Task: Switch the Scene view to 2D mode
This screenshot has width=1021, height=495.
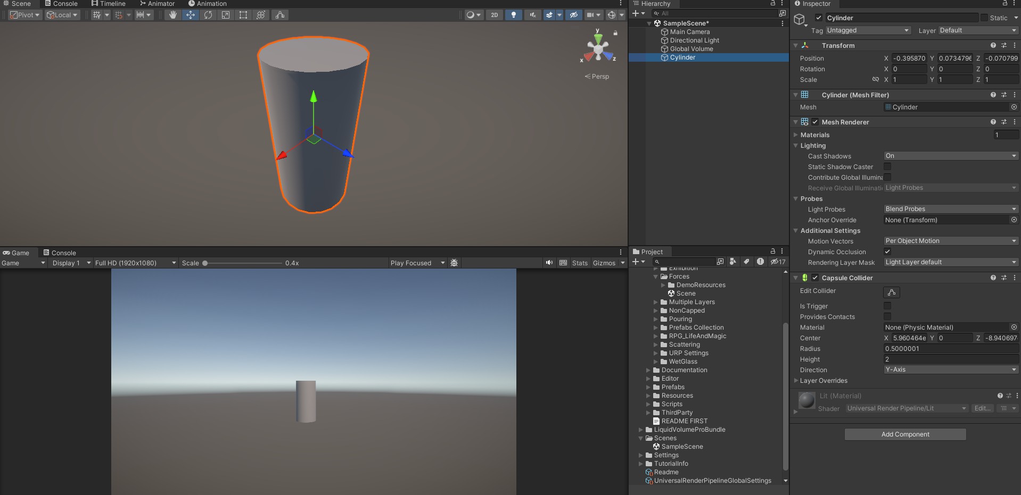Action: pos(493,15)
